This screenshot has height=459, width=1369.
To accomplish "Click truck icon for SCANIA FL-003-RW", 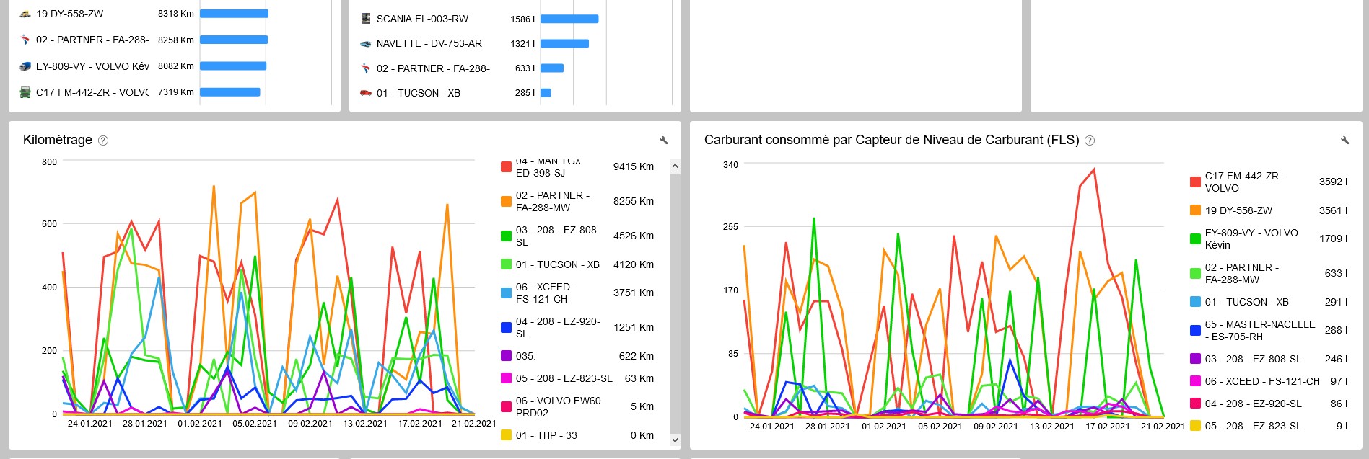I will point(366,19).
